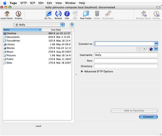Click the Directory input field
This screenshot has width=162, height=136.
[126, 66]
